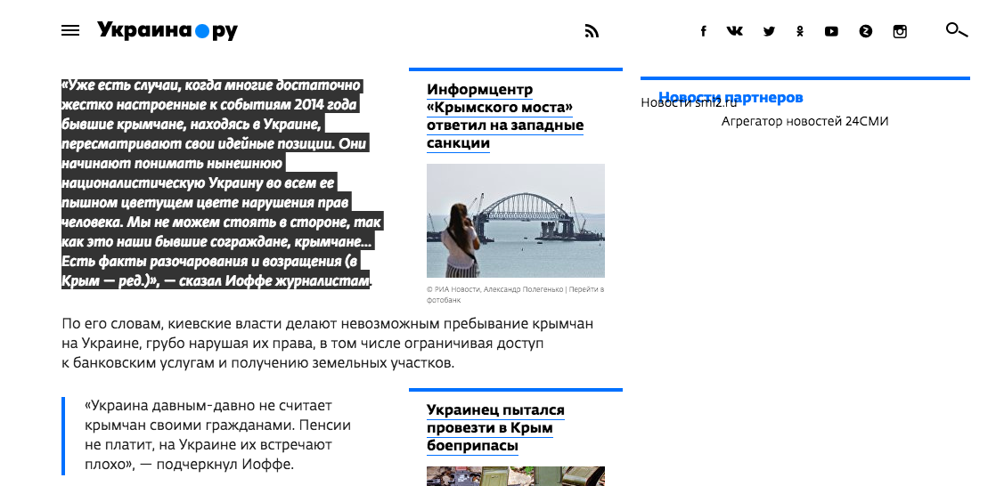Open the Odnoklassniki icon
The height and width of the screenshot is (486, 996).
pyautogui.click(x=800, y=31)
